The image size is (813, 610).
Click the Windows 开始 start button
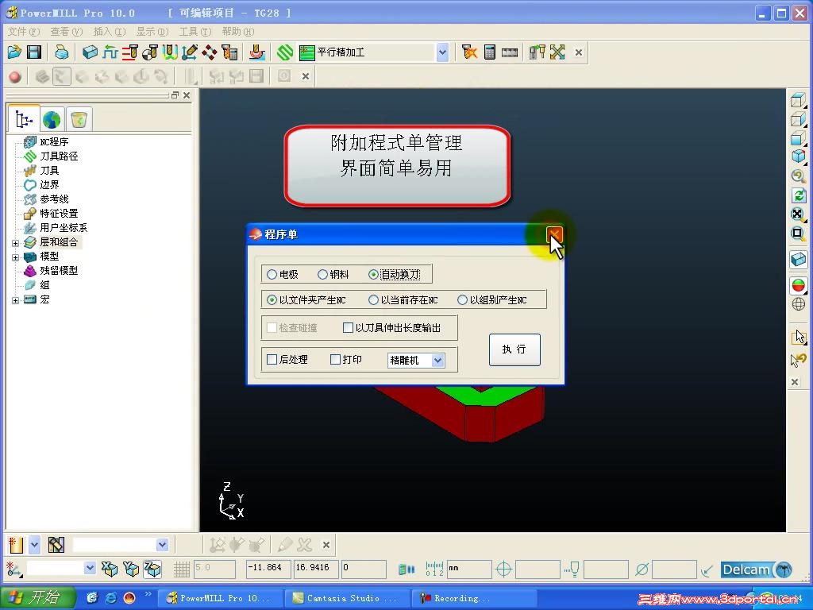(x=37, y=597)
